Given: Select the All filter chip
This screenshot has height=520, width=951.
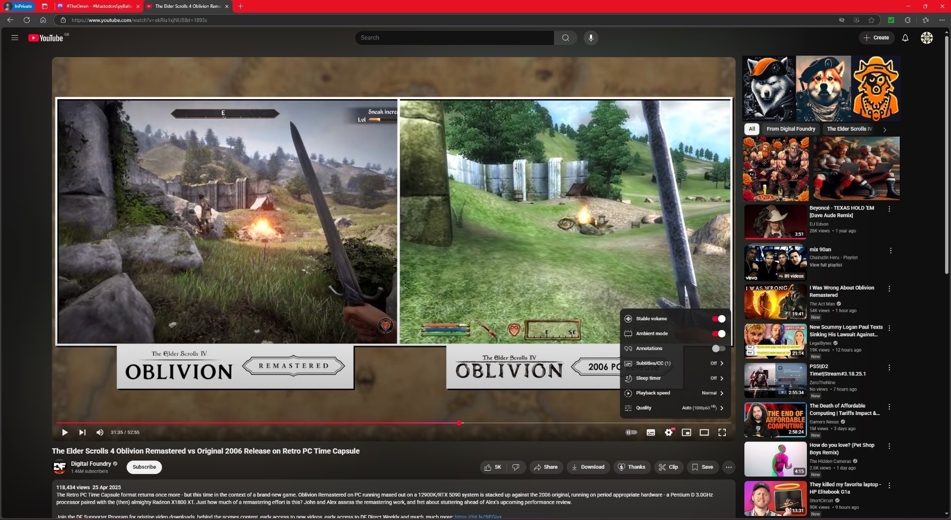Looking at the screenshot, I should [x=752, y=129].
